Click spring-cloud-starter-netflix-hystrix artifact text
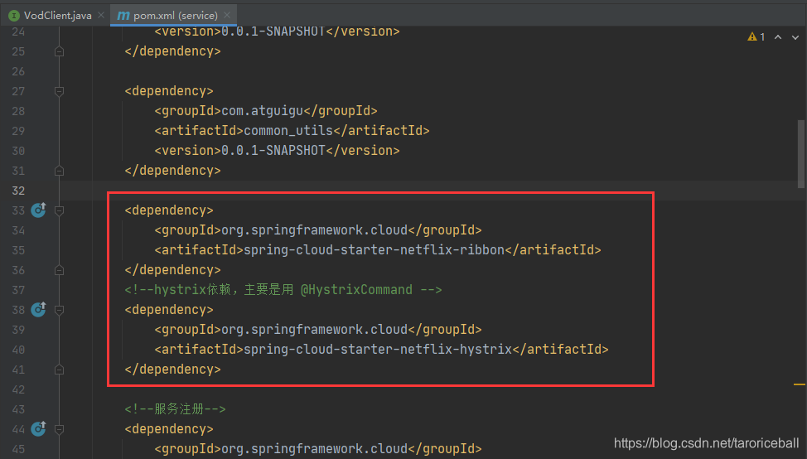Image resolution: width=807 pixels, height=459 pixels. tap(378, 350)
